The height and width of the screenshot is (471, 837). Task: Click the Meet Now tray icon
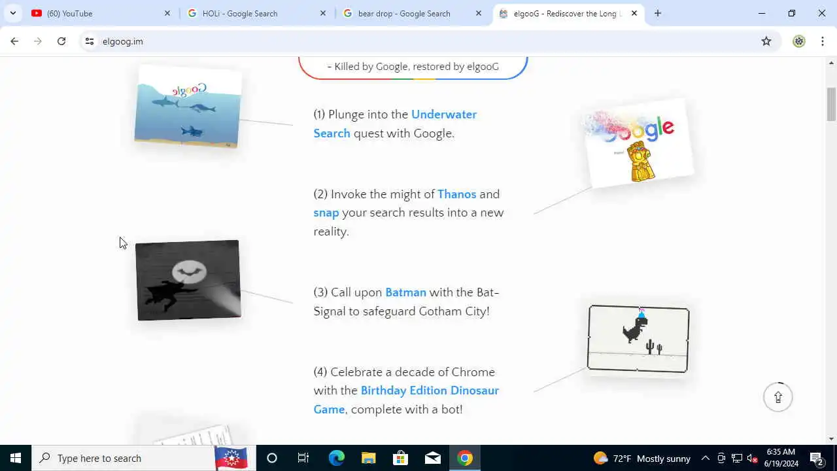(x=721, y=458)
